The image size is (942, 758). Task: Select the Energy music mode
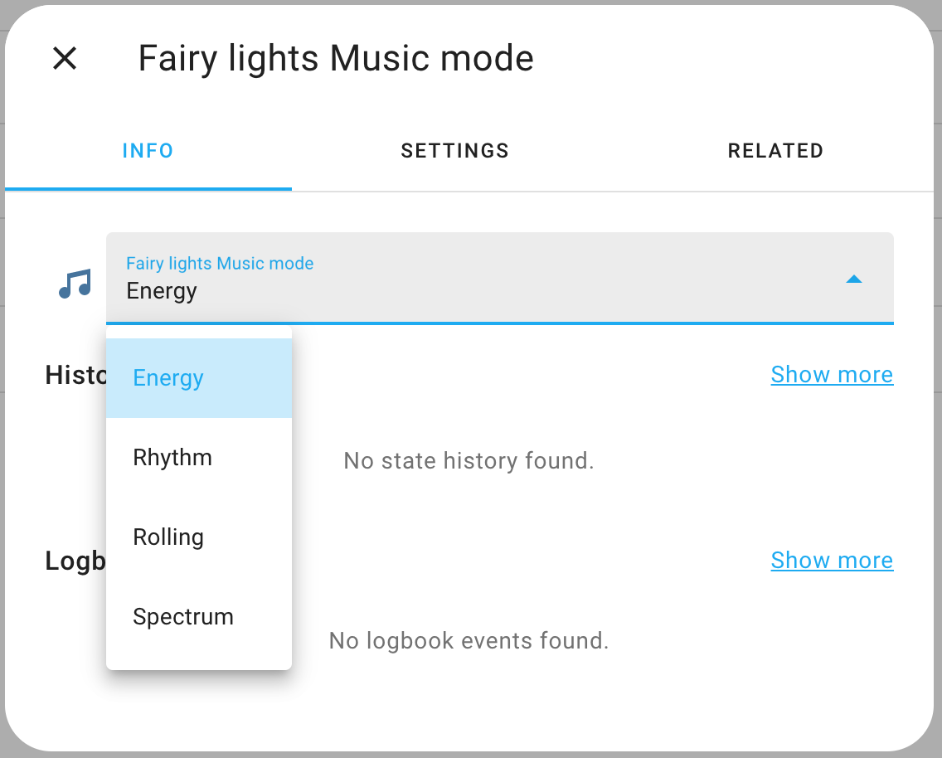168,377
